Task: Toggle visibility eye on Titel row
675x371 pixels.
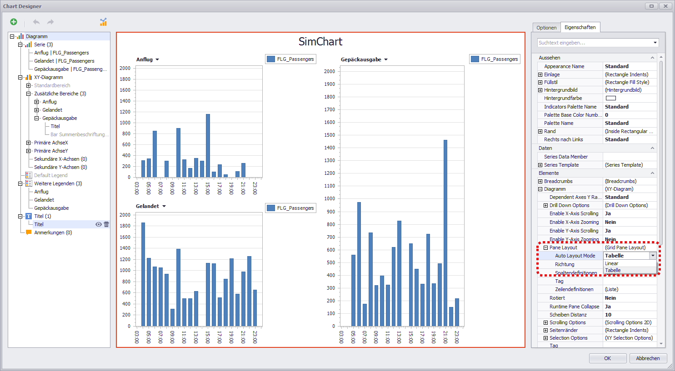Action: (x=98, y=224)
